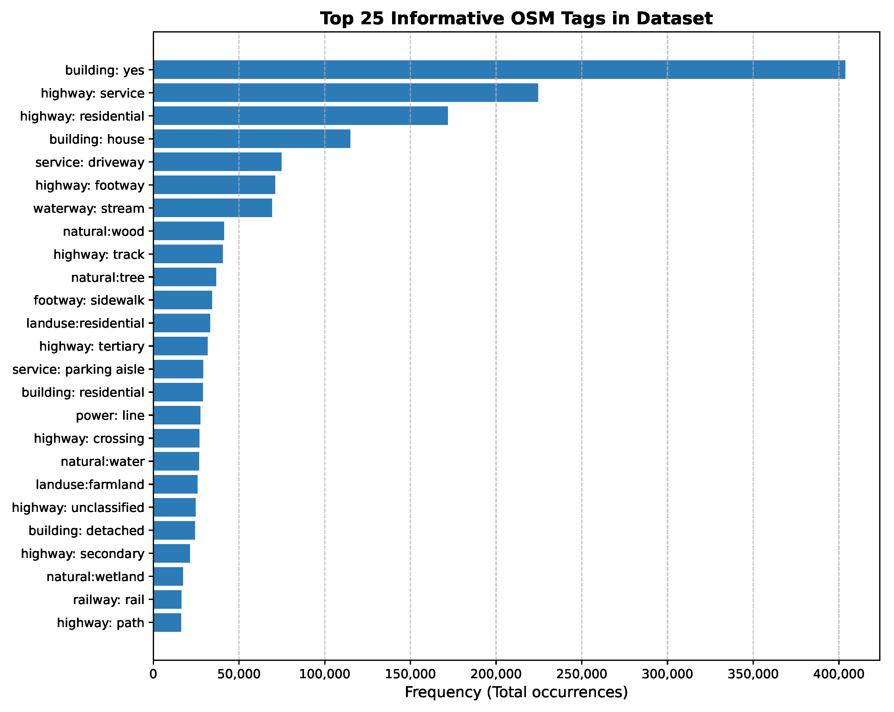
Task: Click the '200,000' x-axis tick label
Action: (x=496, y=674)
